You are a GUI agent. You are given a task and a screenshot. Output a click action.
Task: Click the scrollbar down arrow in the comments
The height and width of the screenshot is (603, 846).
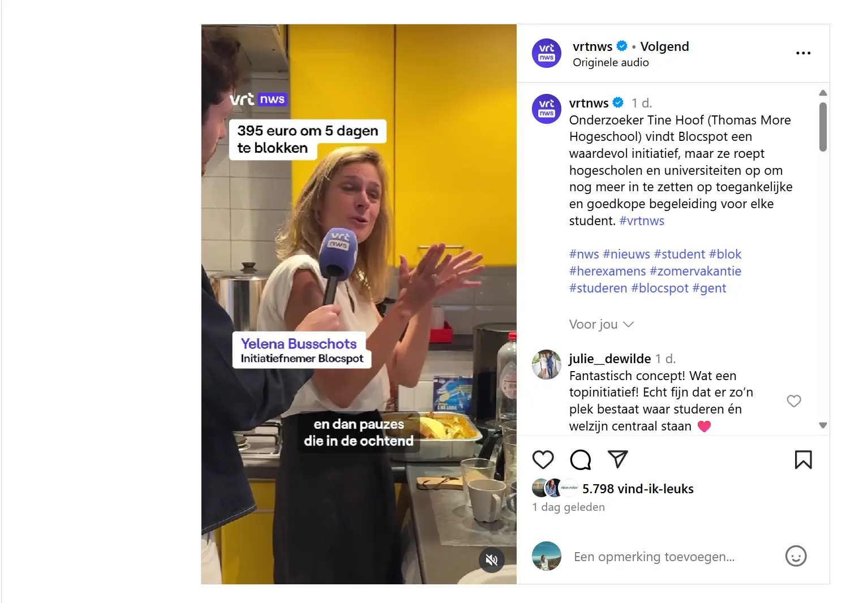tap(823, 425)
